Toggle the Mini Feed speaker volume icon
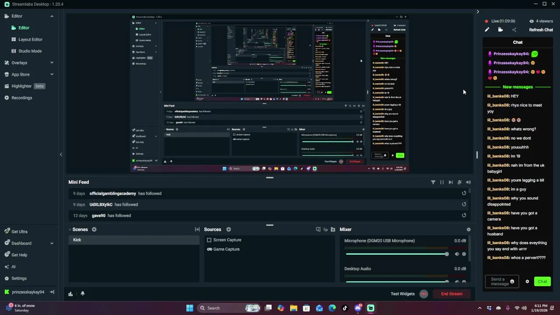This screenshot has height=315, width=560. point(469,182)
